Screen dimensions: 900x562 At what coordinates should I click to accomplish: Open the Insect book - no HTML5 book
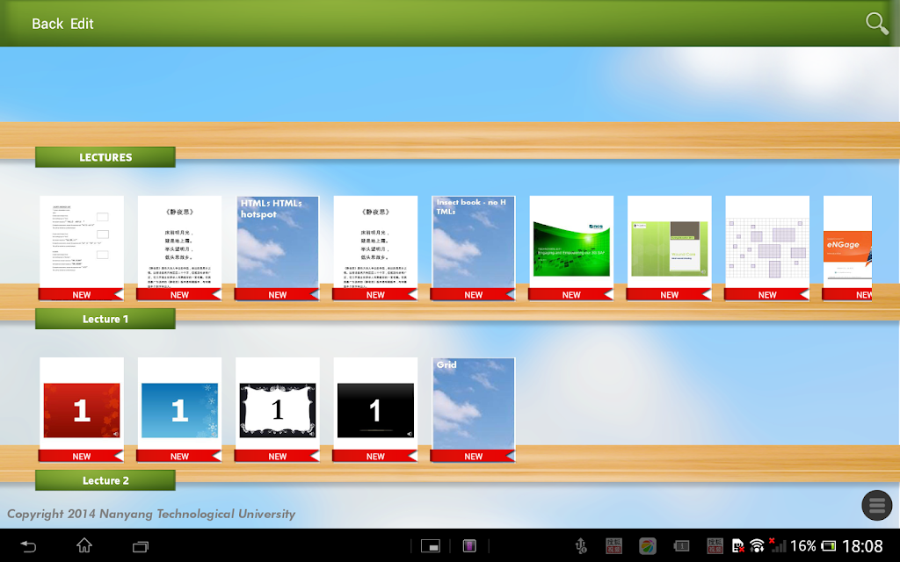(x=474, y=248)
